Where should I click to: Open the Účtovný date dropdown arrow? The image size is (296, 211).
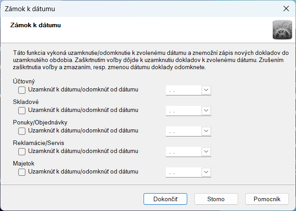pyautogui.click(x=206, y=90)
